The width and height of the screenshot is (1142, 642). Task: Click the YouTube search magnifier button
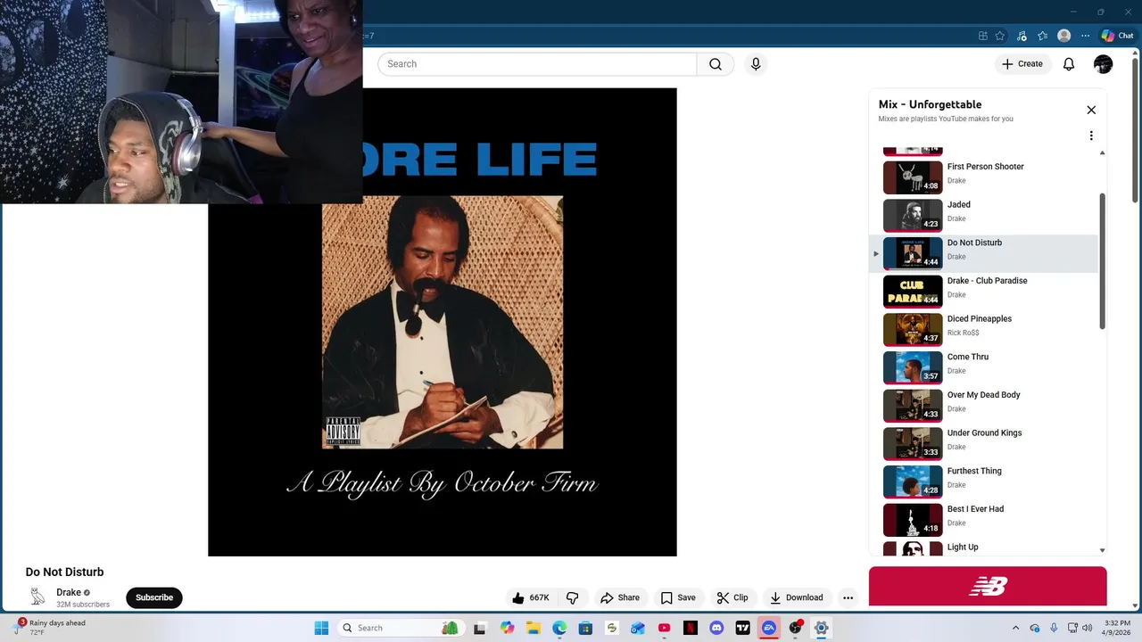click(x=716, y=64)
